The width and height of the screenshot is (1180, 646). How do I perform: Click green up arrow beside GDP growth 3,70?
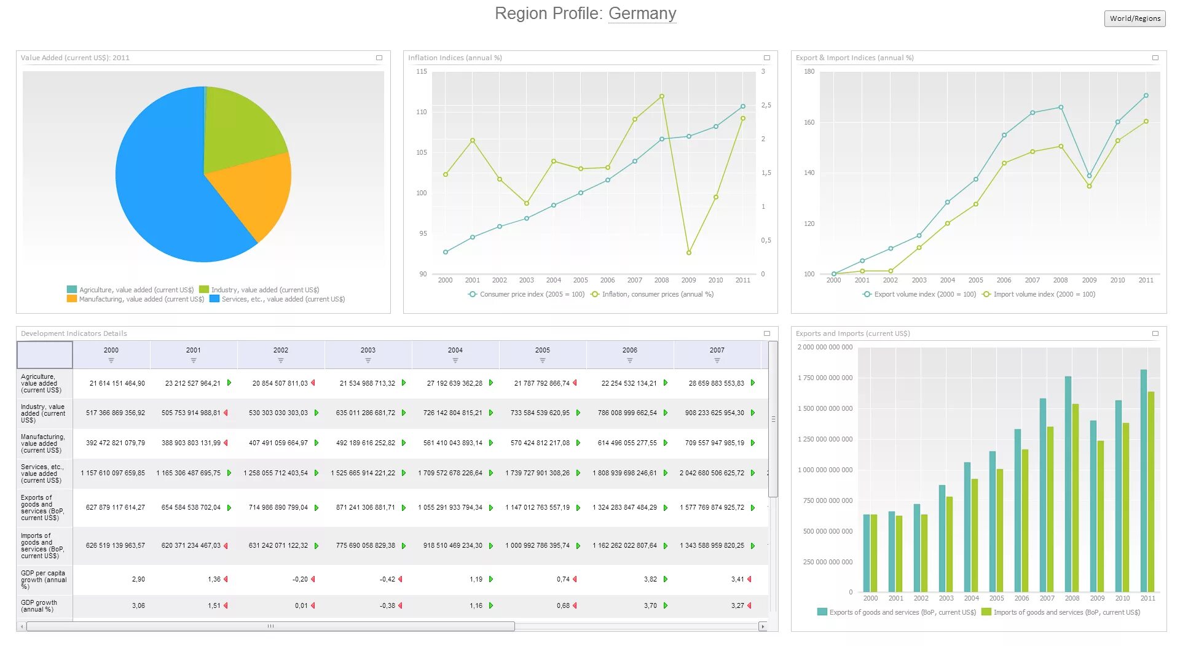[x=666, y=605]
